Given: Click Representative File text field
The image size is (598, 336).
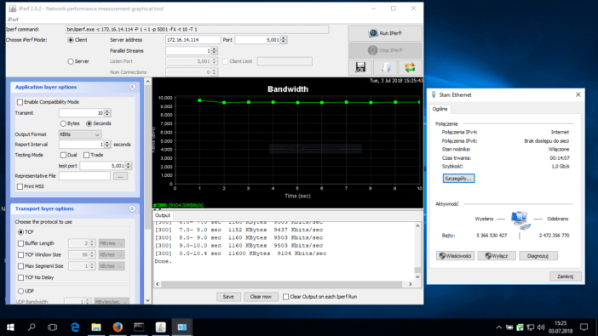Looking at the screenshot, I should [84, 176].
